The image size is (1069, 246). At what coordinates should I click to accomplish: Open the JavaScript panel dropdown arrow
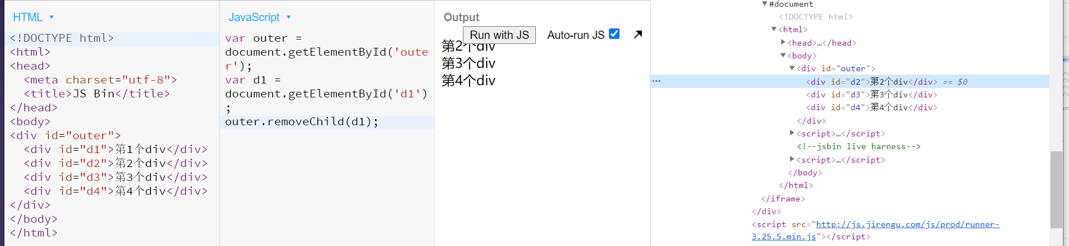(x=289, y=17)
